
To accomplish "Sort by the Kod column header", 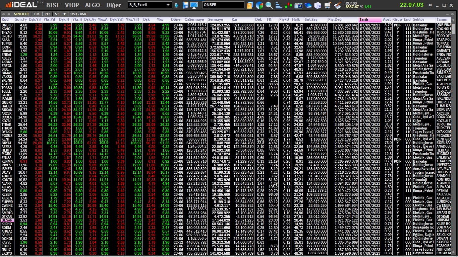I will [x=8, y=20].
